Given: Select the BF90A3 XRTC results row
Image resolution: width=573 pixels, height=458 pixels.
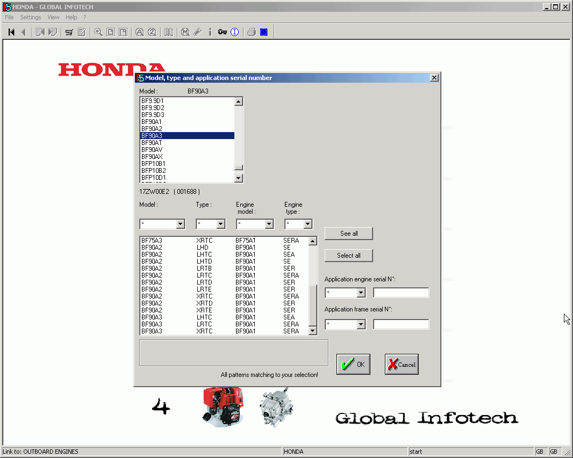Looking at the screenshot, I should tap(224, 331).
